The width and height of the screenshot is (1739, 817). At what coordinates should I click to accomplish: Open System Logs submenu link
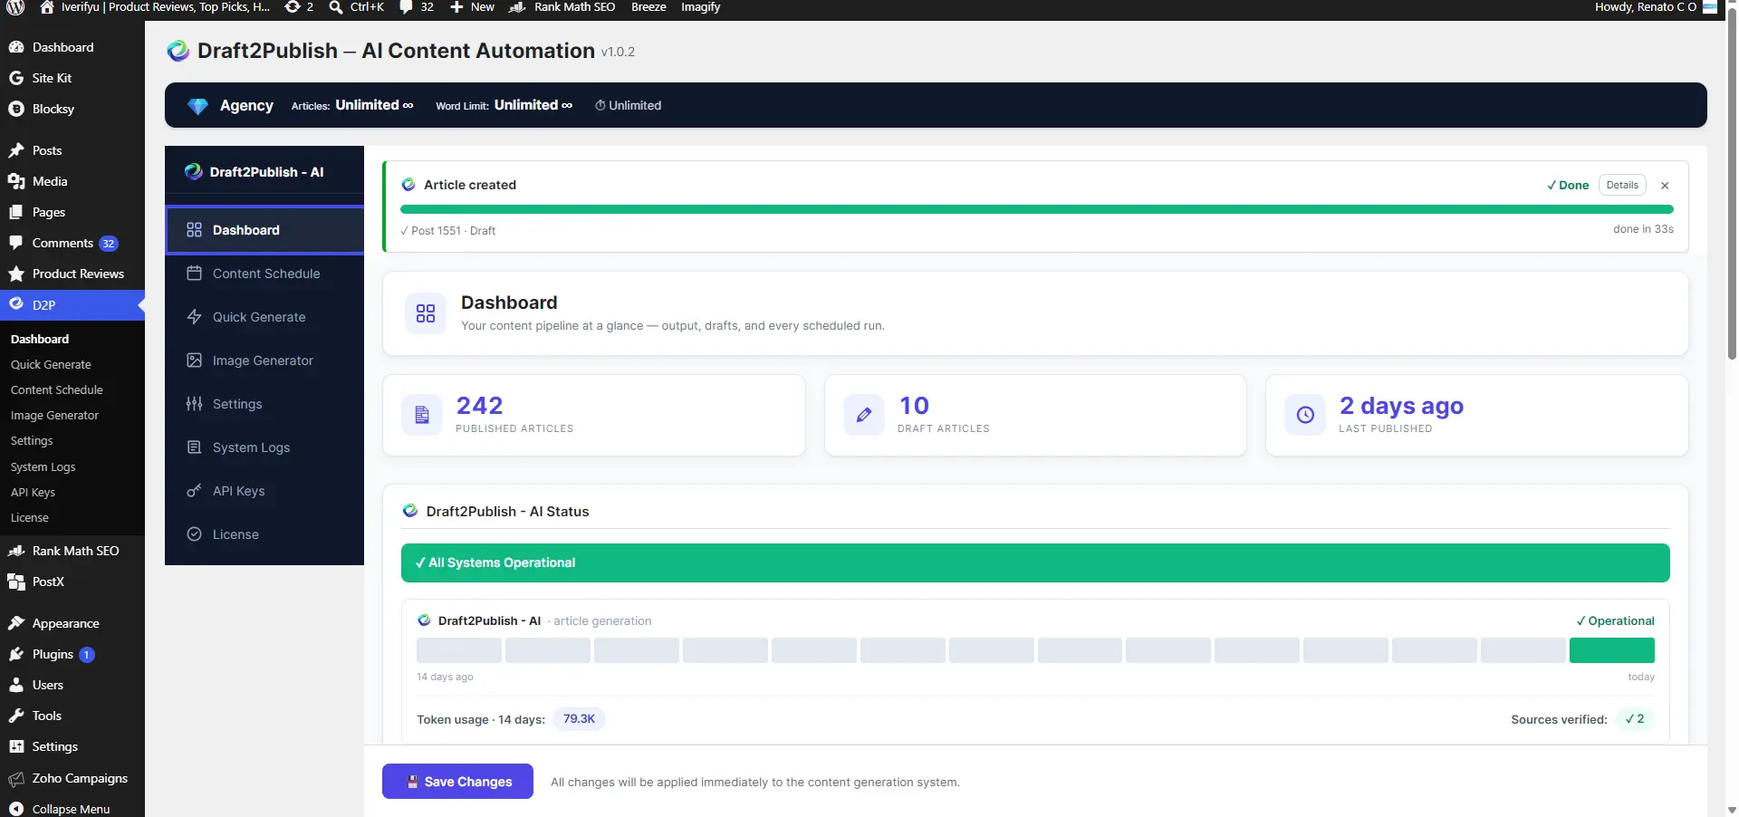point(43,466)
